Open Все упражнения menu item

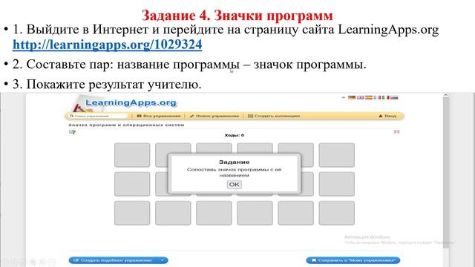pyautogui.click(x=158, y=116)
